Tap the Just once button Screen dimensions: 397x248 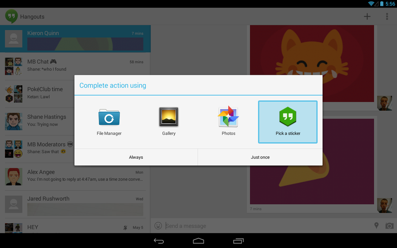tap(260, 157)
